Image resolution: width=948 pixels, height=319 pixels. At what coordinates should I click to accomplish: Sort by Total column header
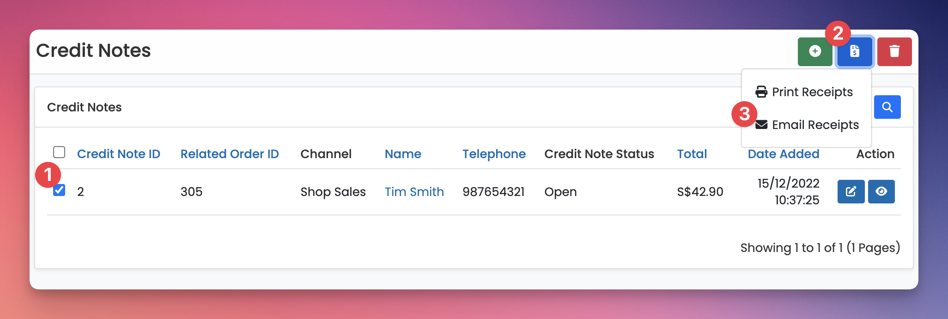(692, 154)
